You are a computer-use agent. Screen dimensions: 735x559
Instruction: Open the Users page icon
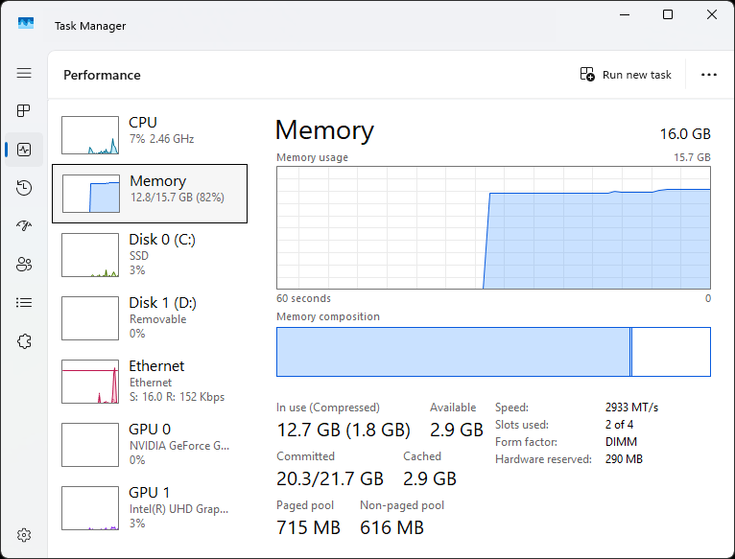[24, 265]
